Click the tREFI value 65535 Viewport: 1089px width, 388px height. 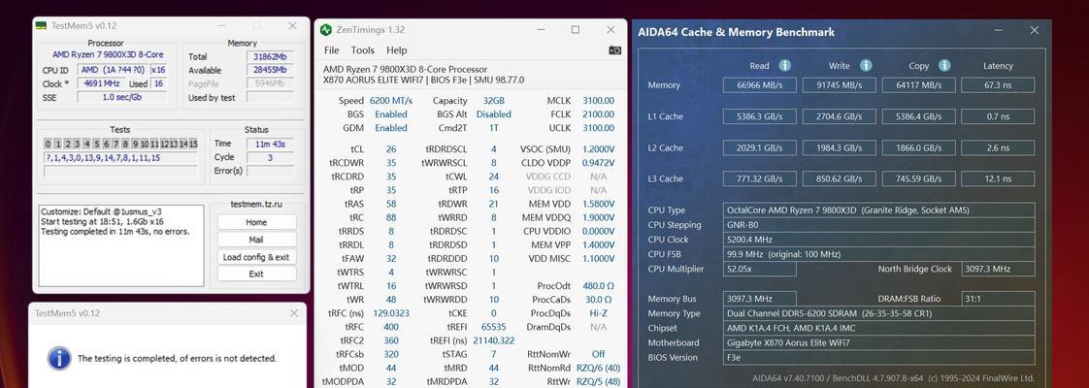(493, 327)
